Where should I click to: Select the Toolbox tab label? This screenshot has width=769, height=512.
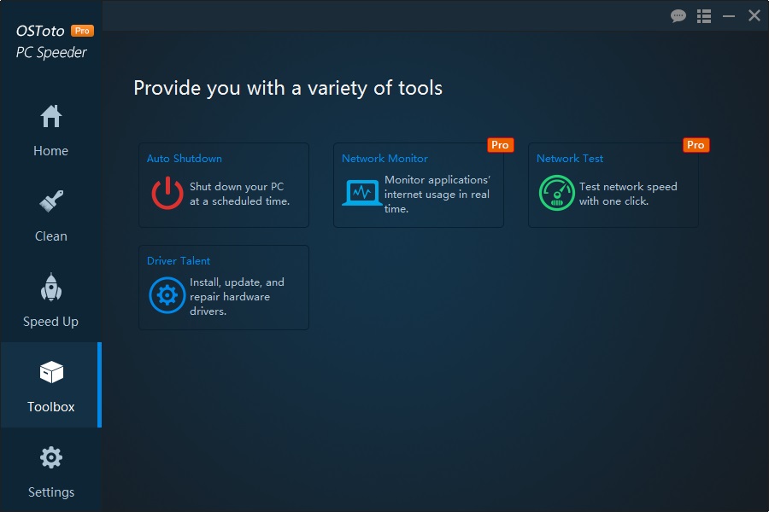51,407
